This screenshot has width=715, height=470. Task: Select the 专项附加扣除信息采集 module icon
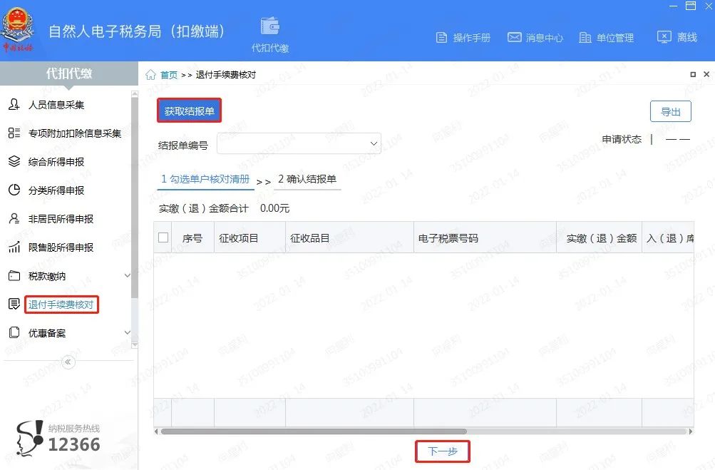(x=16, y=133)
